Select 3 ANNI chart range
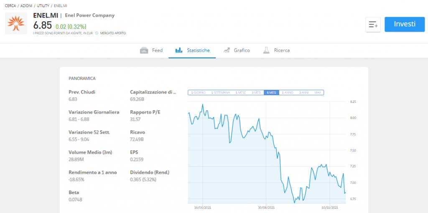Image resolution: width=428 pixels, height=213 pixels. coord(303,93)
